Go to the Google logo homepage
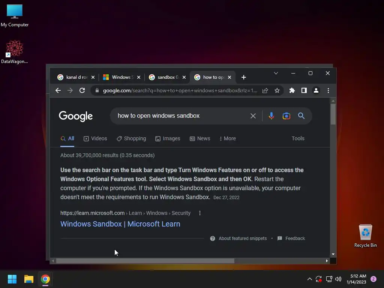This screenshot has height=288, width=384. pyautogui.click(x=76, y=116)
